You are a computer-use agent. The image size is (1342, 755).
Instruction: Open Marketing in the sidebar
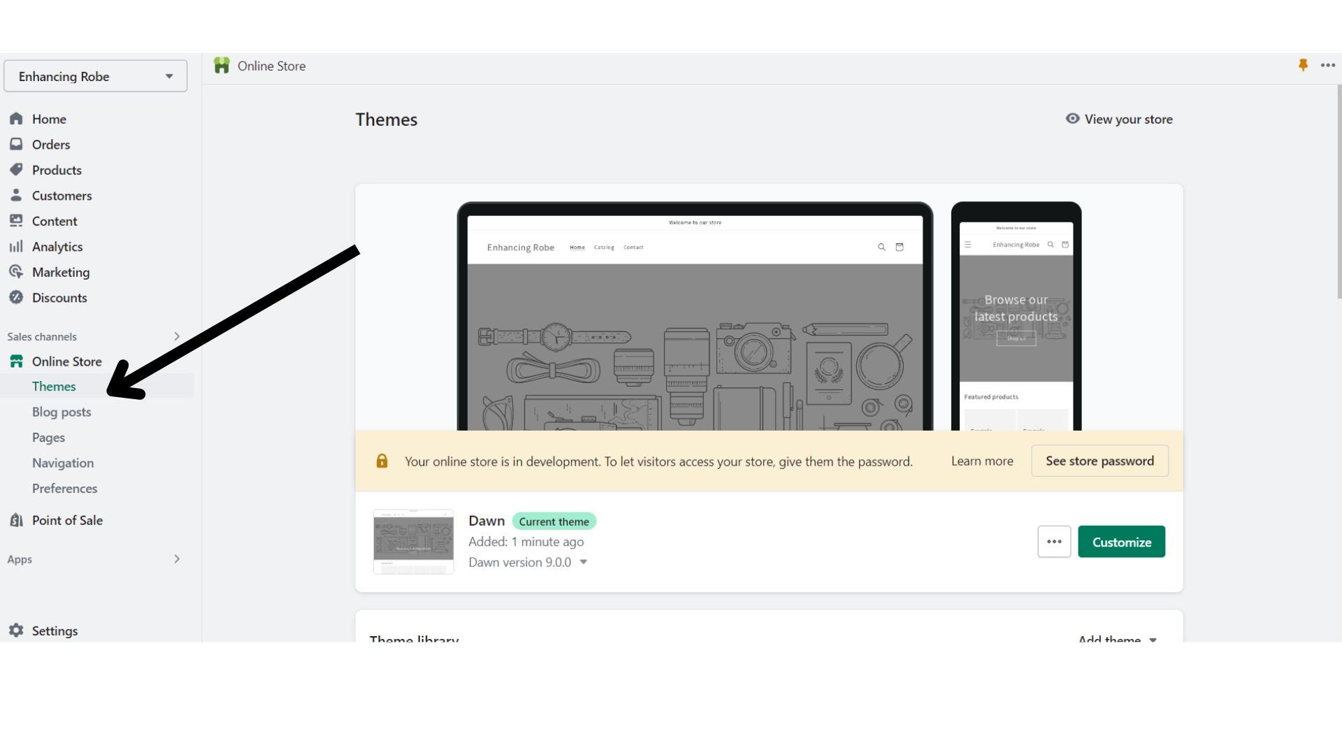[61, 272]
